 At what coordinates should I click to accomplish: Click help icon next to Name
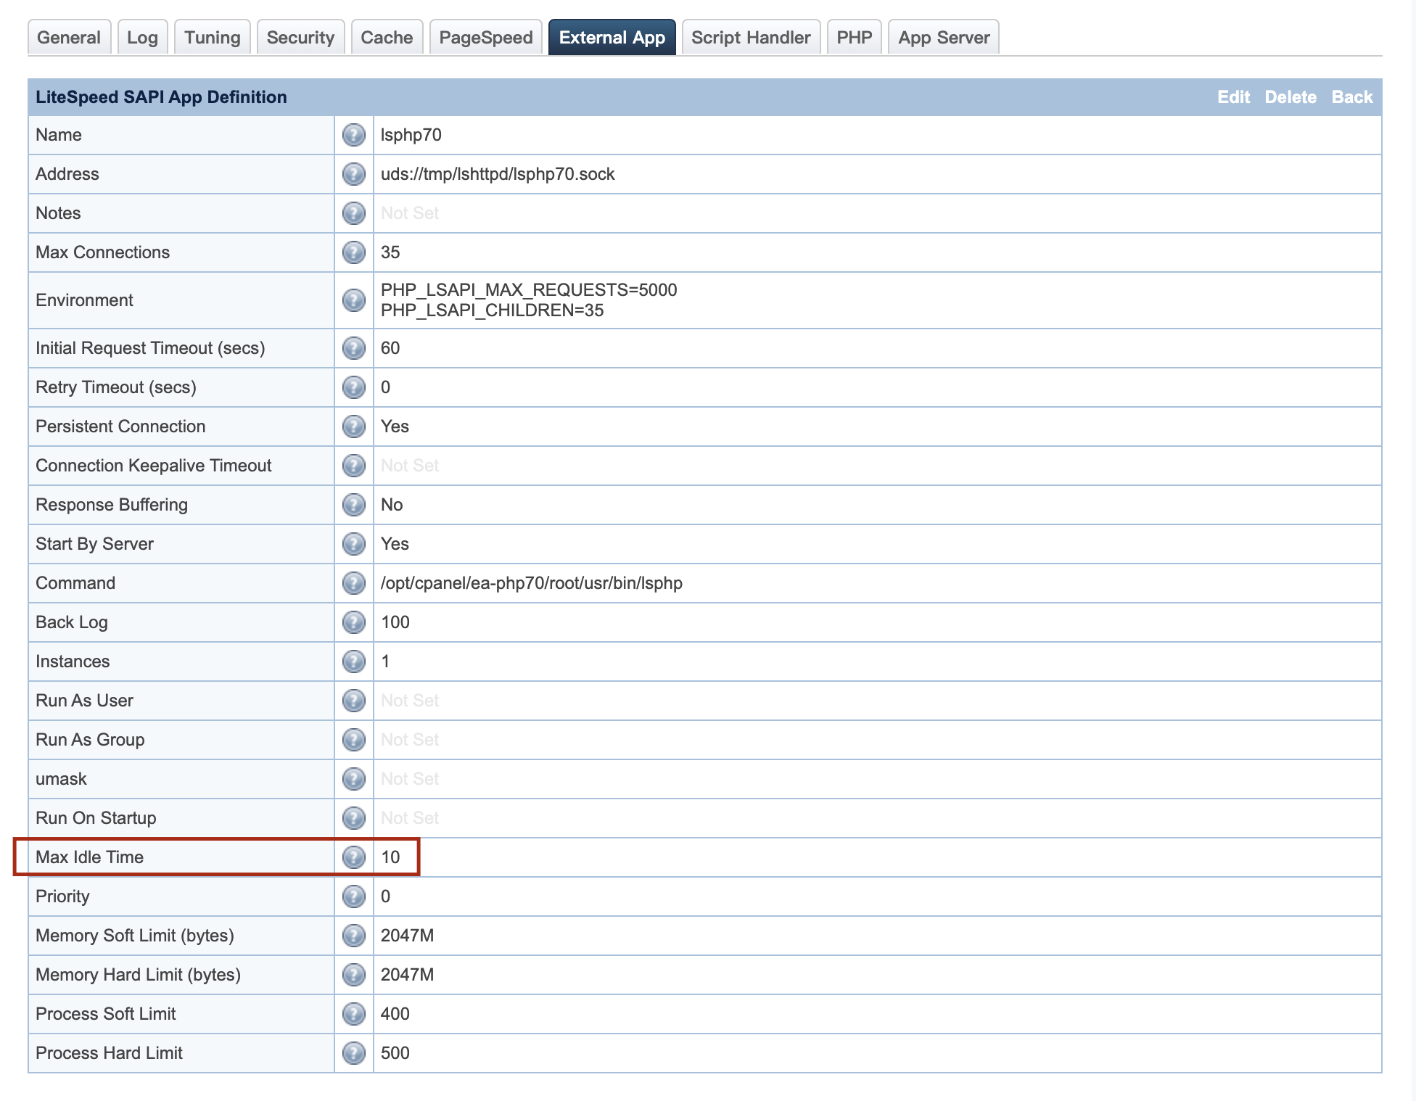click(353, 135)
